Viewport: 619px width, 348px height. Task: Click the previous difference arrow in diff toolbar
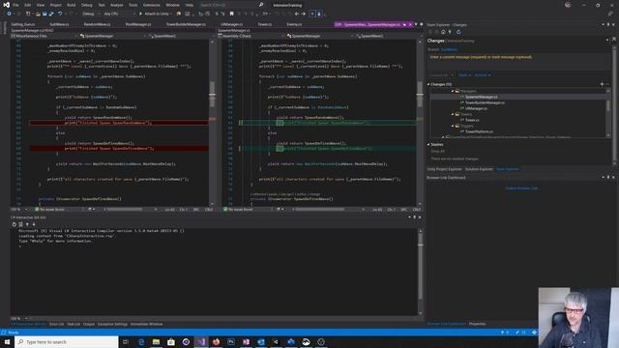pyautogui.click(x=297, y=14)
